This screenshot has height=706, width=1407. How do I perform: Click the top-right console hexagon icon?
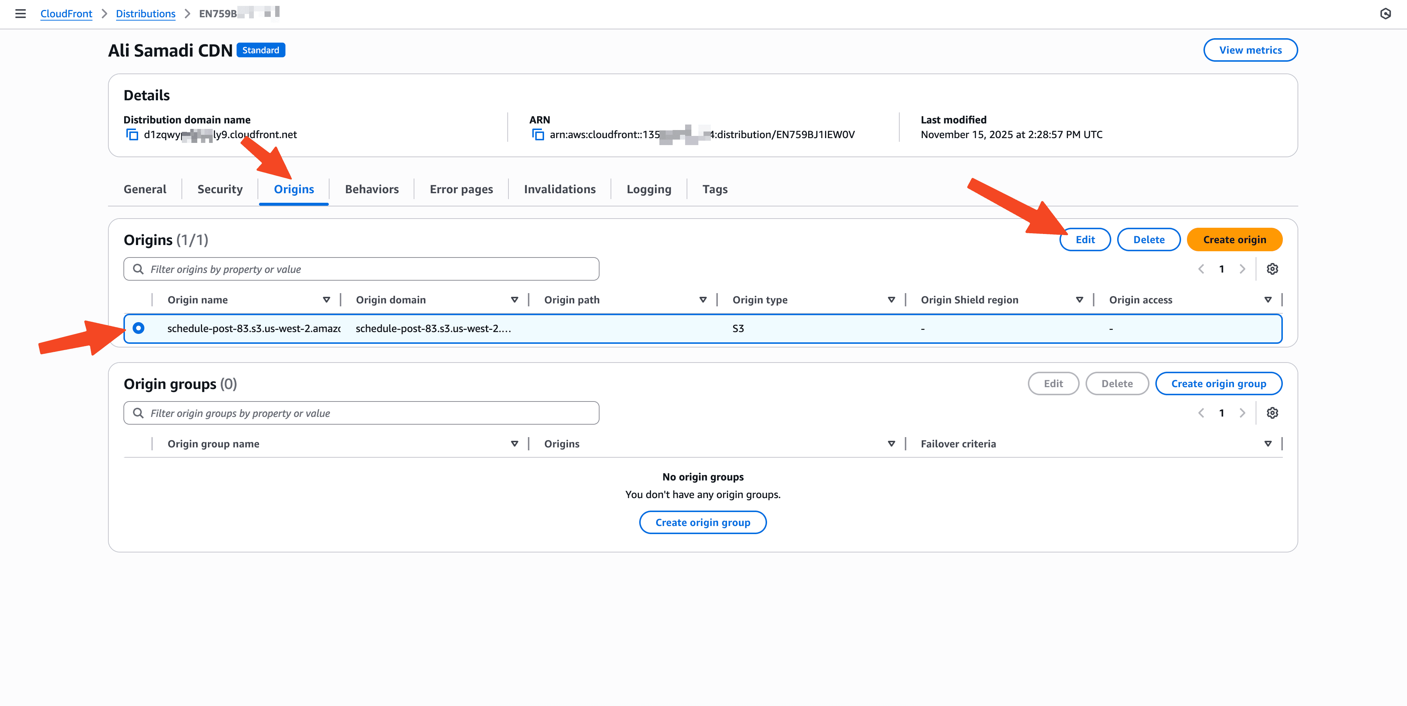(1385, 14)
